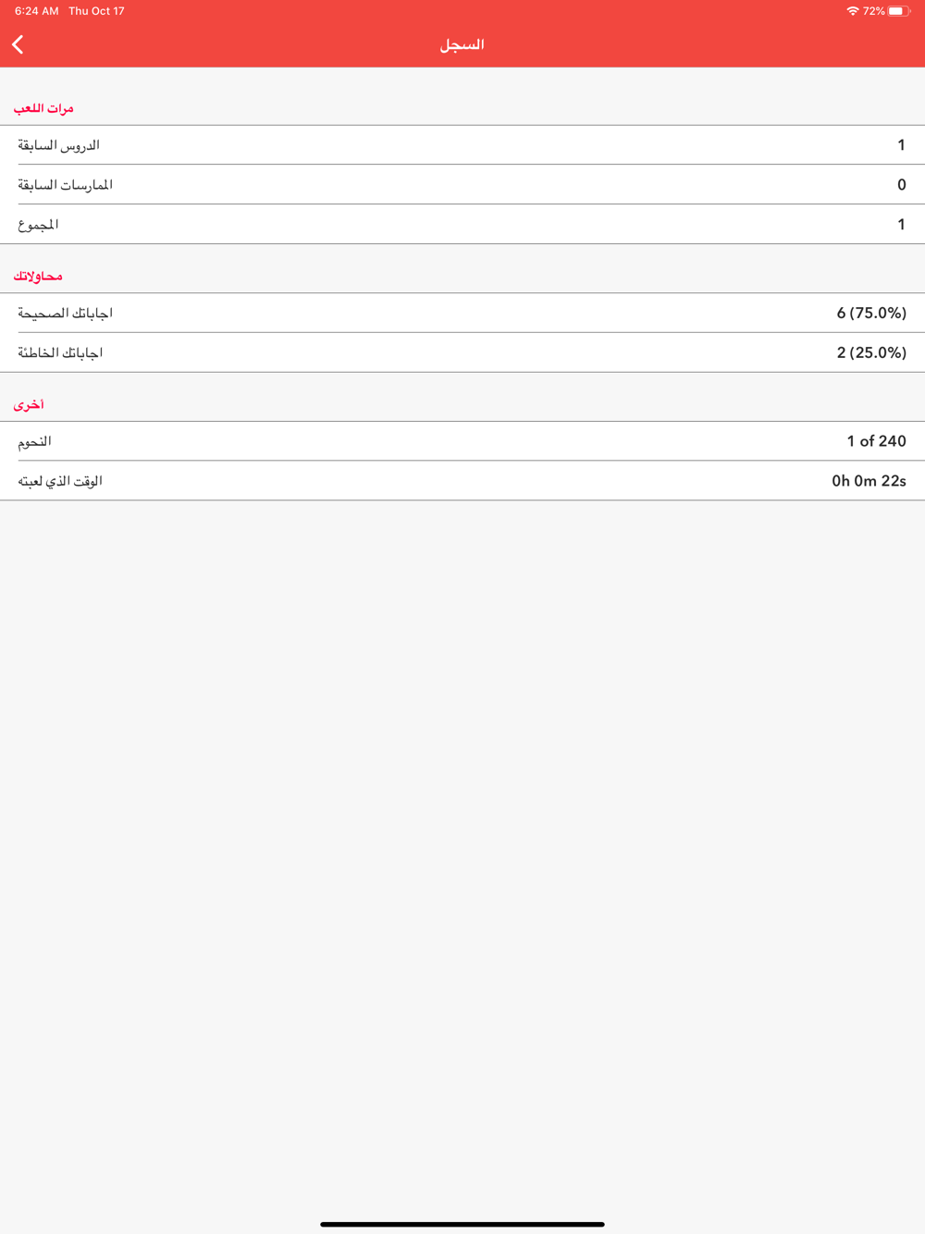Select the النجوم row
This screenshot has height=1234, width=925.
pyautogui.click(x=462, y=441)
